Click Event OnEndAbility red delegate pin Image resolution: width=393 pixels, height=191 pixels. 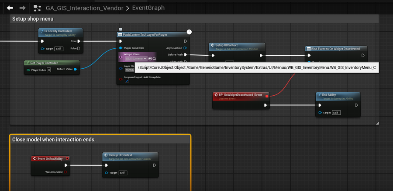(x=67, y=158)
